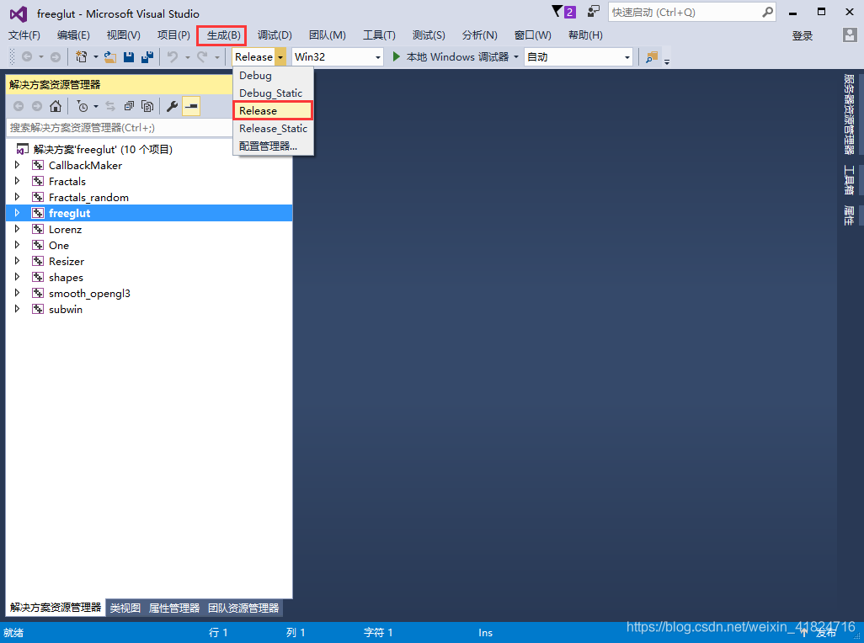
Task: Open 配置管理器... from the dropdown list
Action: coord(274,146)
